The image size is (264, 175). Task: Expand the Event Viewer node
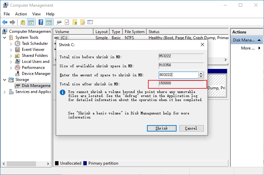coord(11,50)
